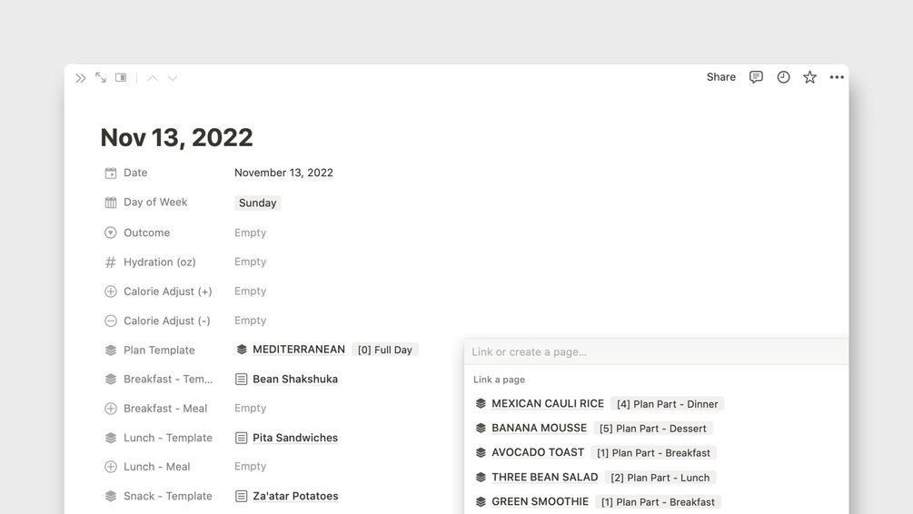Click the Sunday day of week tag
This screenshot has width=913, height=514.
257,203
